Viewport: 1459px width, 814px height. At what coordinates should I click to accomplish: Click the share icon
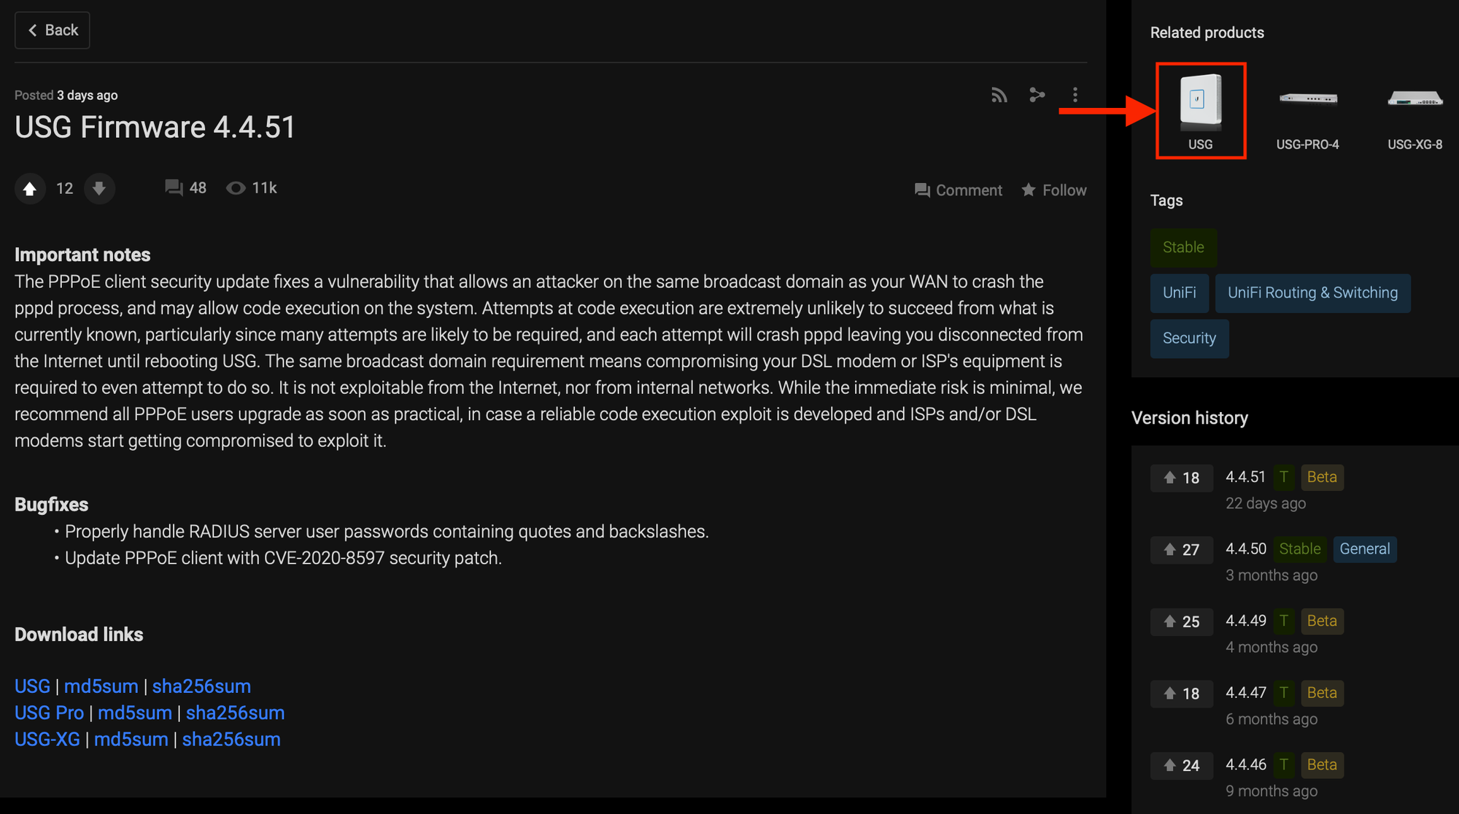pos(1037,95)
